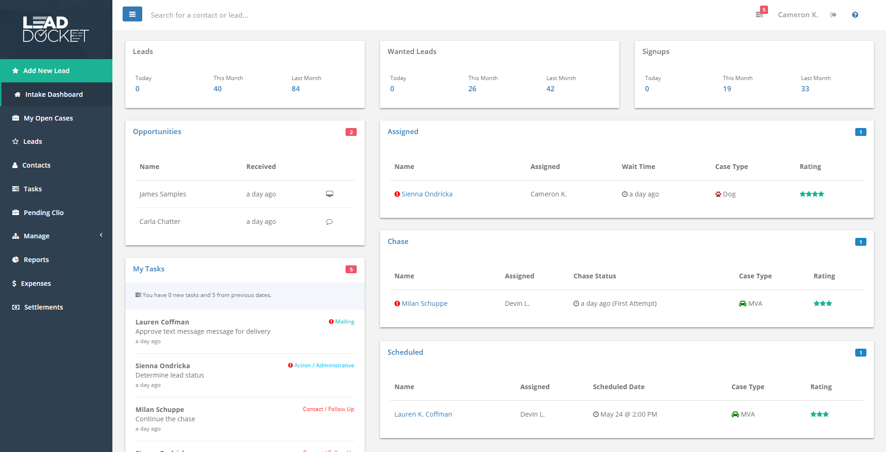Click the Reports sidebar entry
This screenshot has height=452, width=886.
36,259
